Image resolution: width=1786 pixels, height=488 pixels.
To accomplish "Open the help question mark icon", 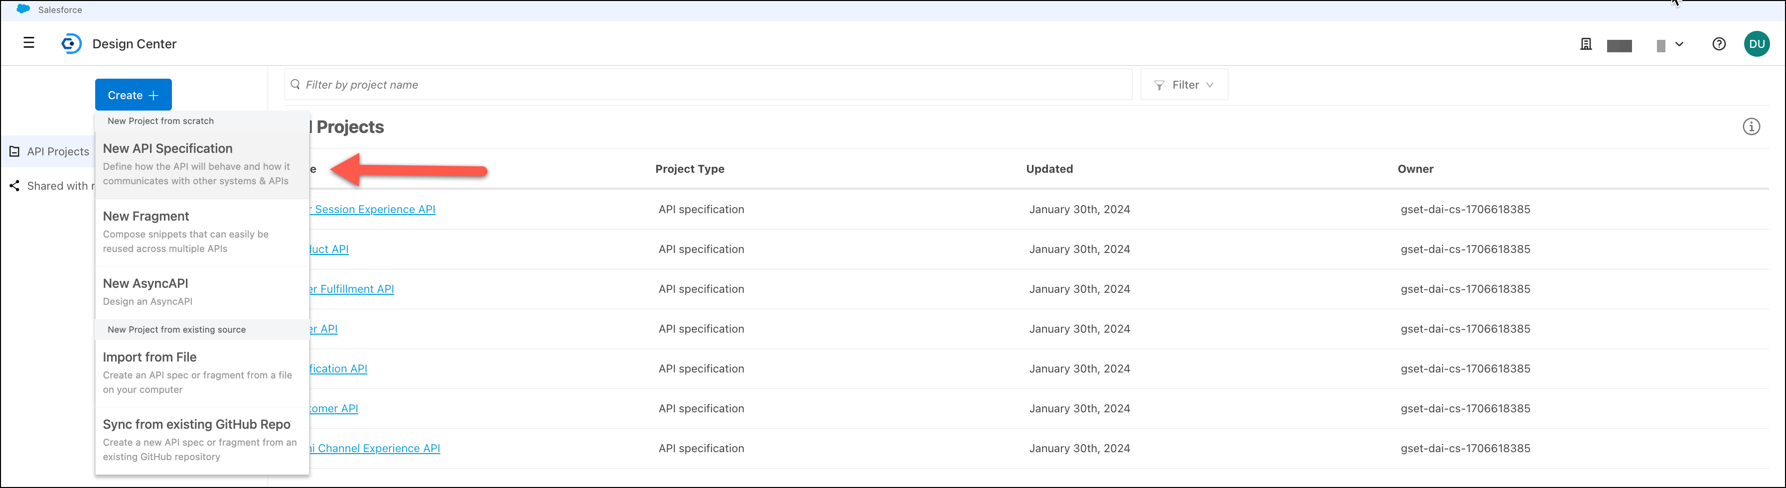I will tap(1719, 44).
